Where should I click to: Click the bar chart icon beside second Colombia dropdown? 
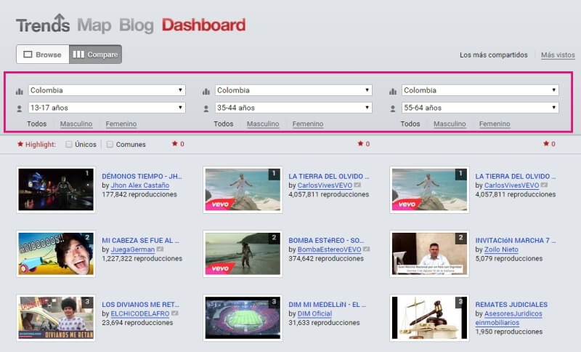click(x=206, y=91)
